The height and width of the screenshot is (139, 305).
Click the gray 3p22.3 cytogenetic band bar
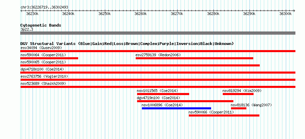click(158, 33)
